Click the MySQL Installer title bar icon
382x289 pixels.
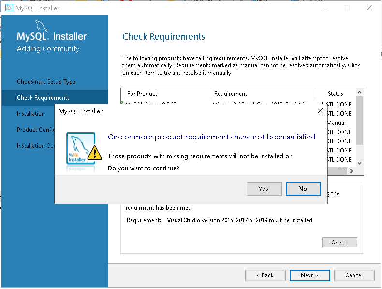[9, 8]
